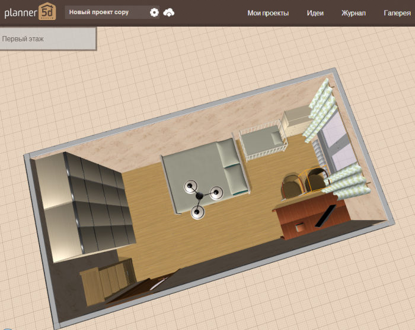This screenshot has width=415, height=330.
Task: Open the 'Журнал' menu item
Action: pos(353,13)
